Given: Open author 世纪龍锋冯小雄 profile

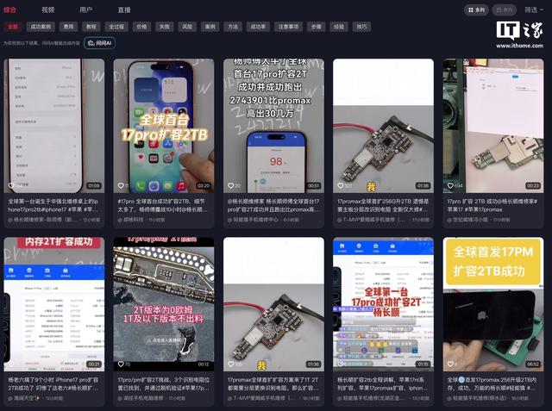Looking at the screenshot, I should pyautogui.click(x=467, y=220).
